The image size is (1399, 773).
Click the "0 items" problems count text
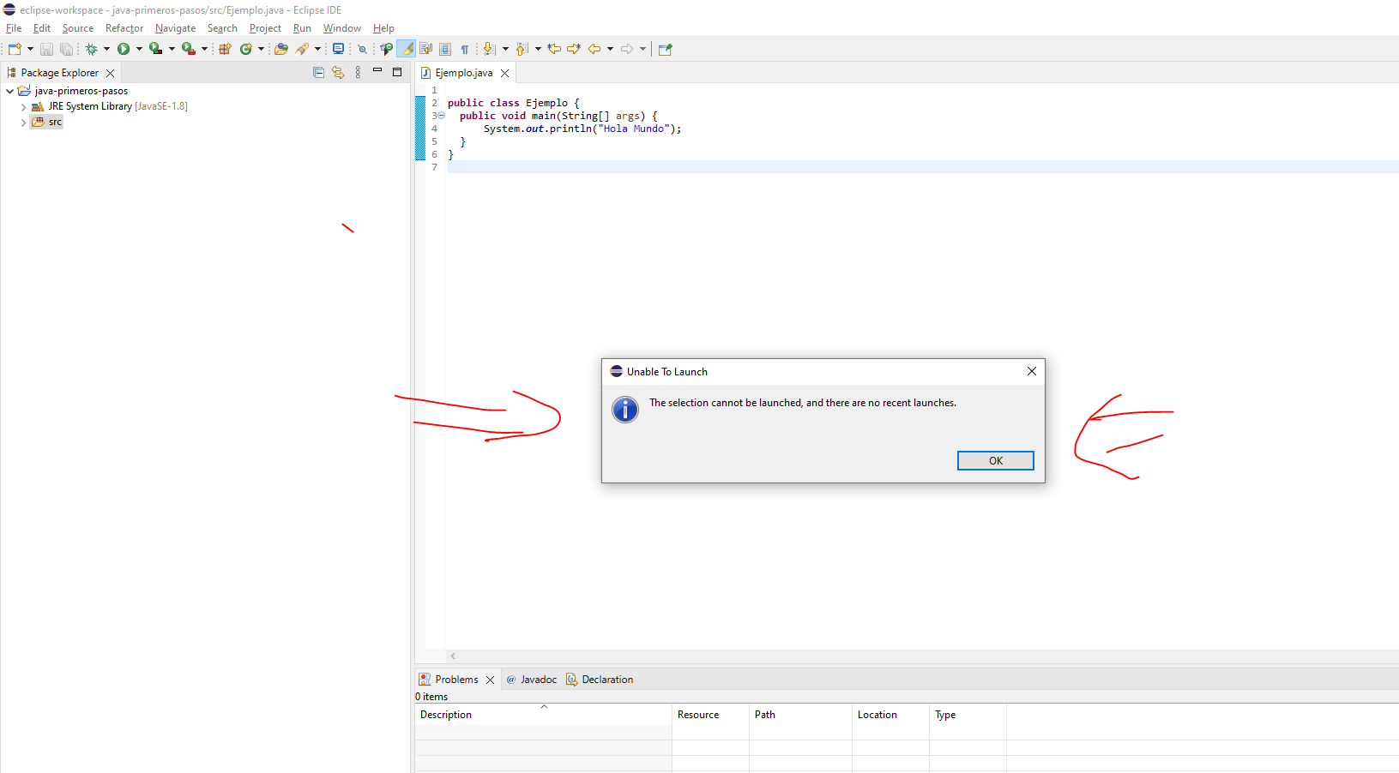(431, 697)
